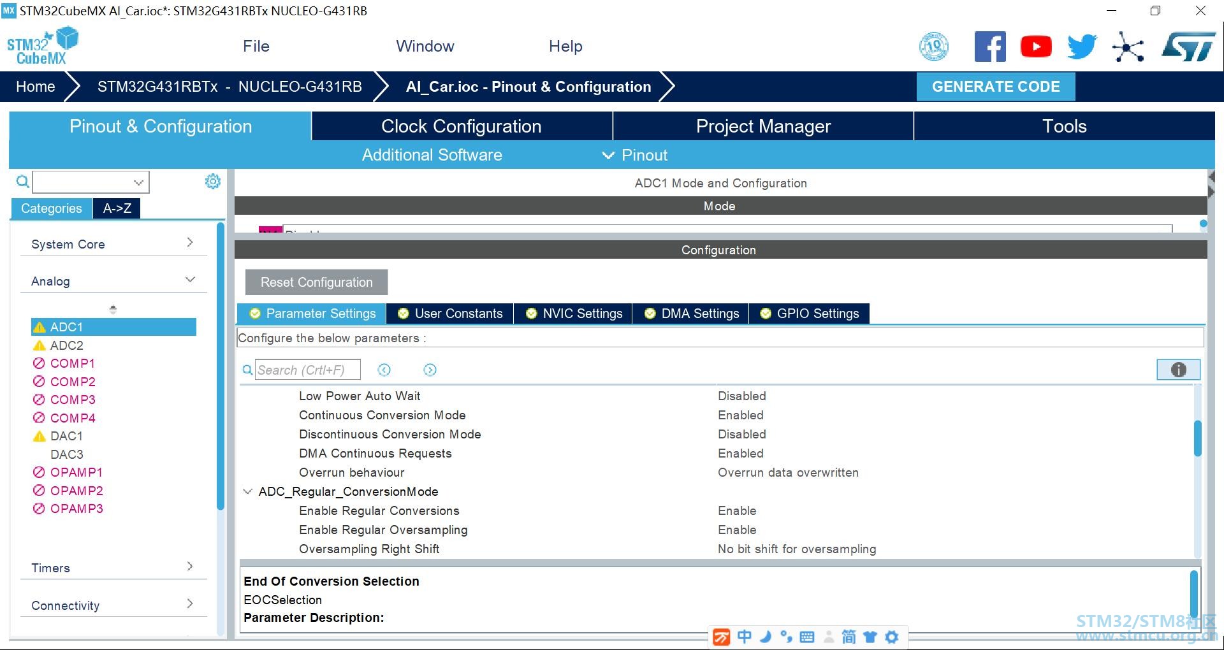This screenshot has height=650, width=1224.
Task: Click the ST logo icon
Action: click(x=1189, y=47)
